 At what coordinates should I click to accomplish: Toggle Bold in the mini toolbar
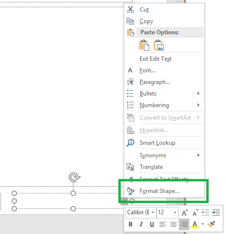pyautogui.click(x=130, y=224)
